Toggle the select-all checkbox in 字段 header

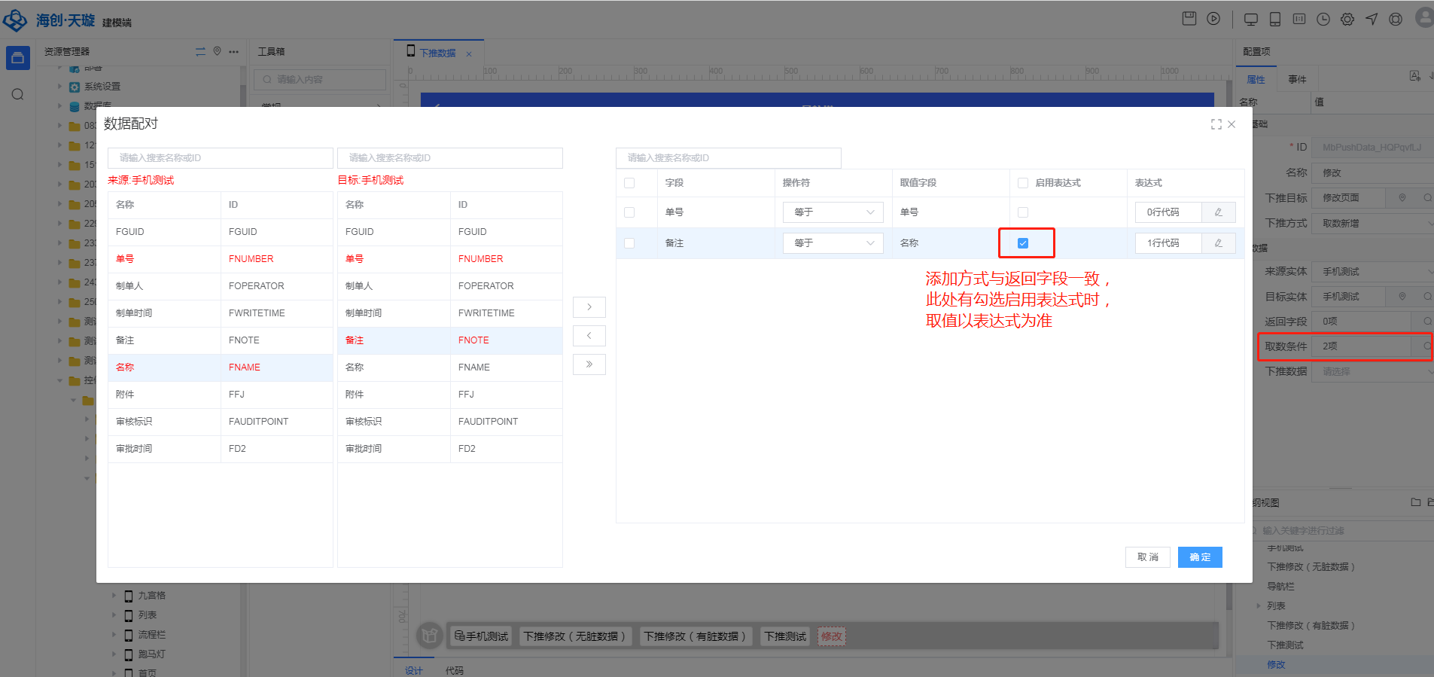pyautogui.click(x=629, y=183)
